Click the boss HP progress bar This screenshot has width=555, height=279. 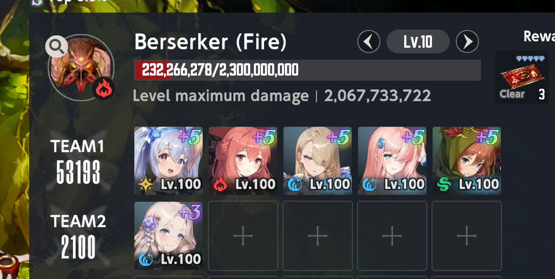tap(307, 70)
